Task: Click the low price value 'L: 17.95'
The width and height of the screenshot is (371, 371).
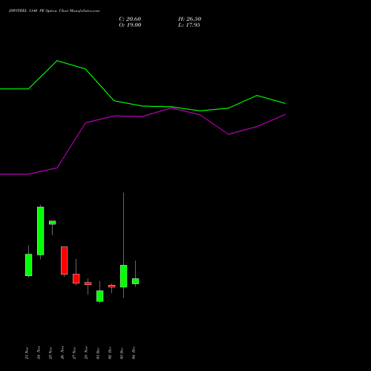Action: pos(189,25)
